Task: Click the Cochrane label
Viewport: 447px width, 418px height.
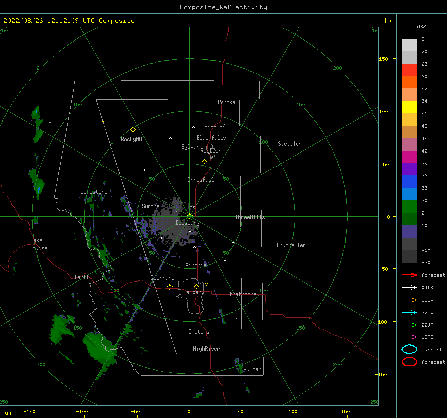Action: tap(162, 278)
